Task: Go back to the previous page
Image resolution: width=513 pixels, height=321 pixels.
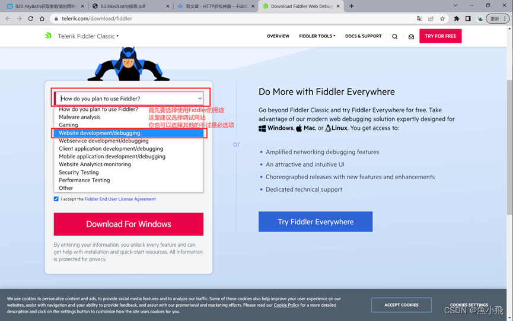Action: pos(8,18)
